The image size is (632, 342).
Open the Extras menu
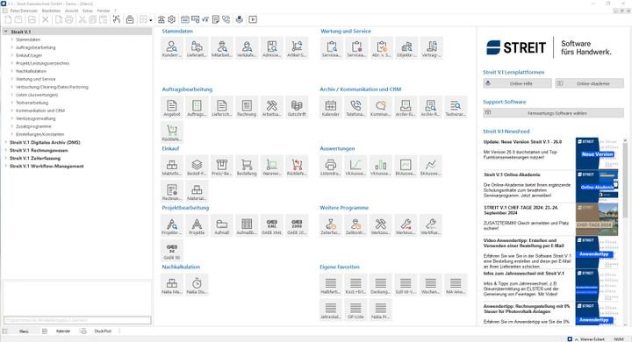pyautogui.click(x=88, y=11)
